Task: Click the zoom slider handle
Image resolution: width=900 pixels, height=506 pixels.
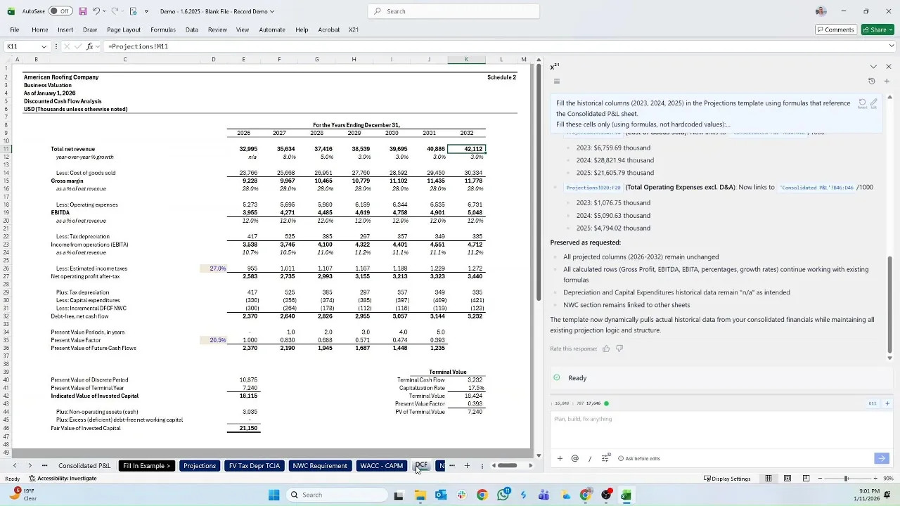Action: [x=846, y=479]
